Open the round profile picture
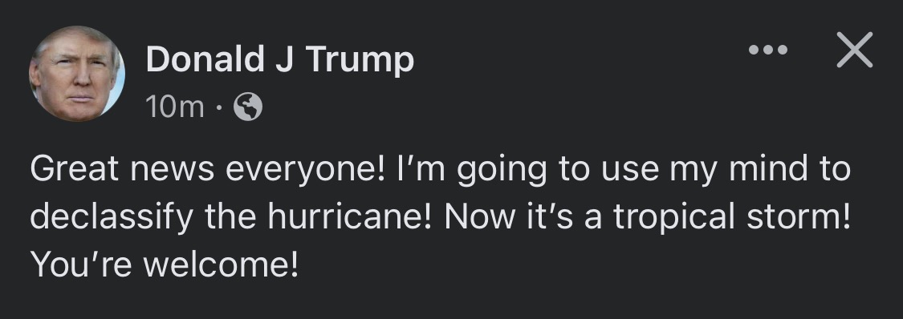This screenshot has height=319, width=903. pyautogui.click(x=76, y=74)
